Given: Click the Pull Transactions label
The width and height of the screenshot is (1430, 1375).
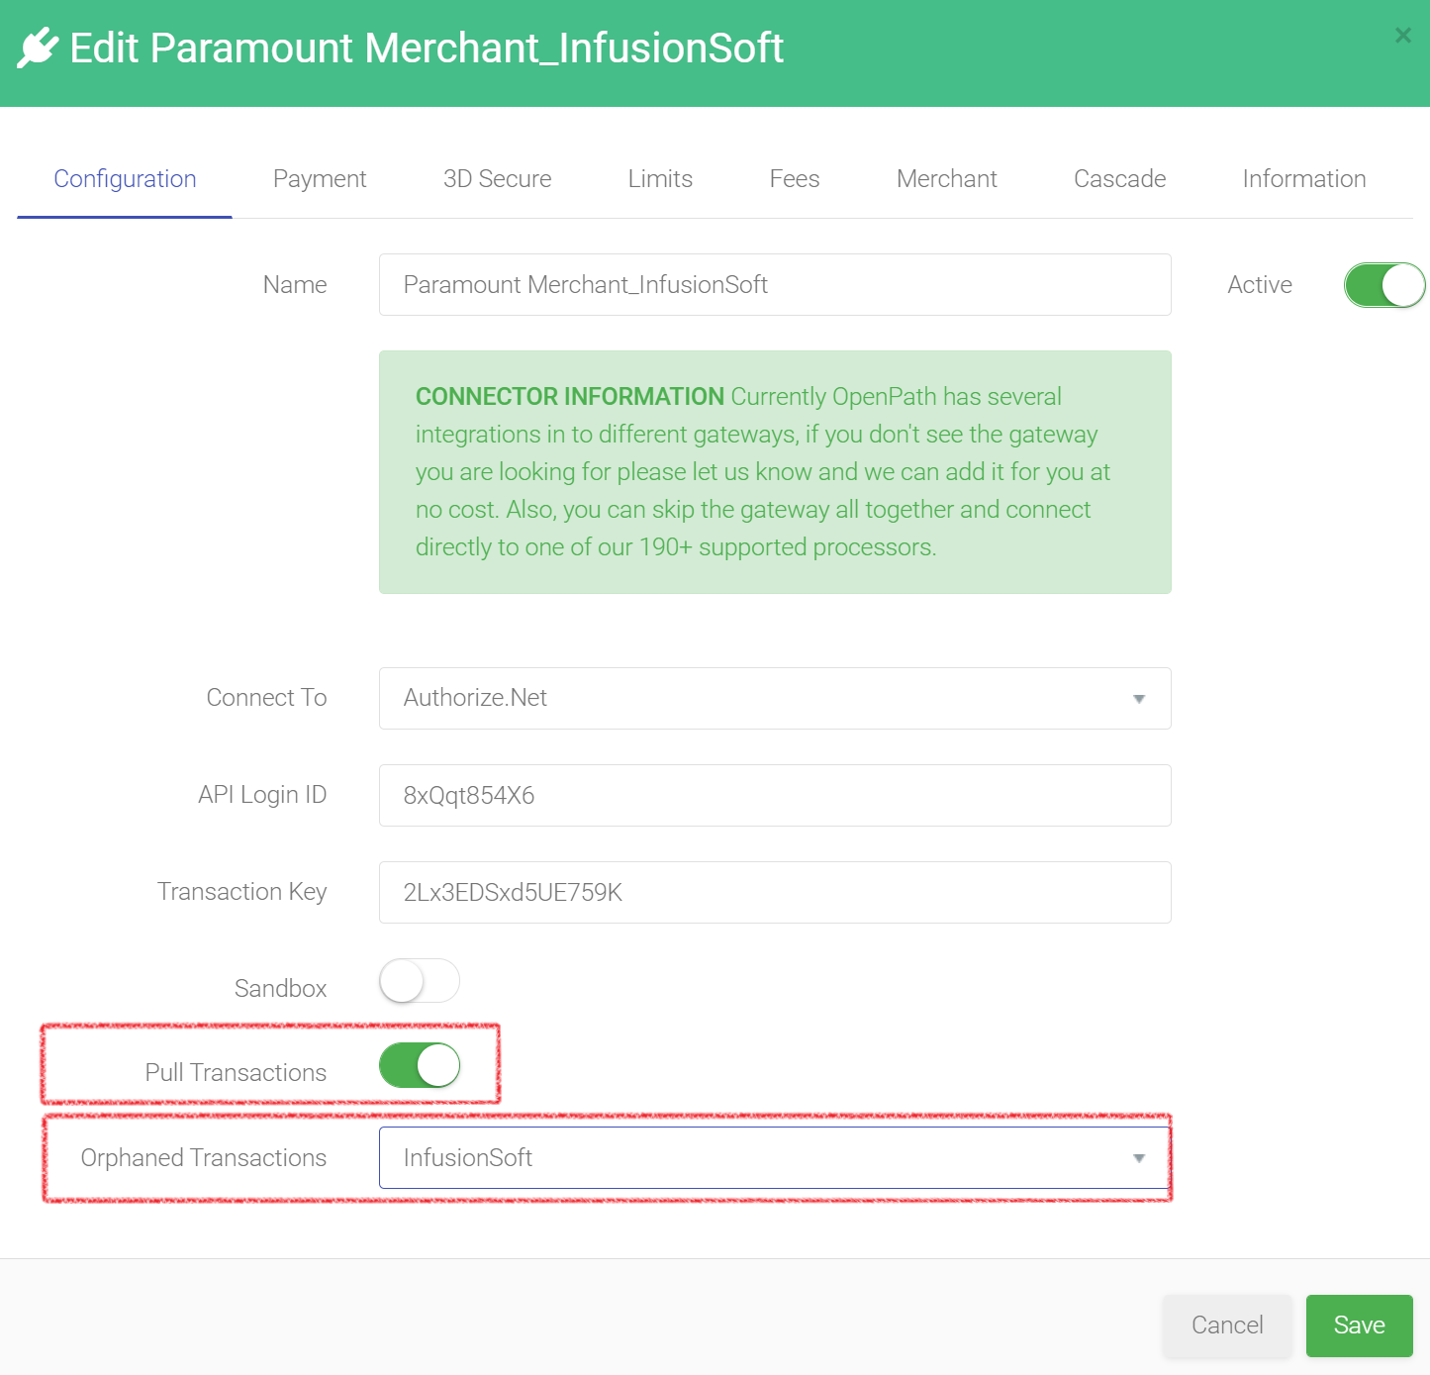Looking at the screenshot, I should (x=236, y=1073).
